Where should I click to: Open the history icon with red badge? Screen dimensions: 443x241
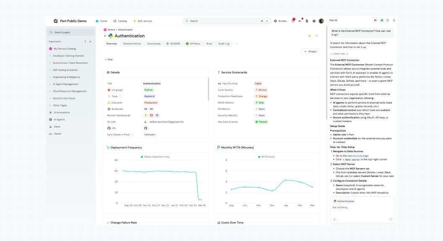click(x=293, y=21)
